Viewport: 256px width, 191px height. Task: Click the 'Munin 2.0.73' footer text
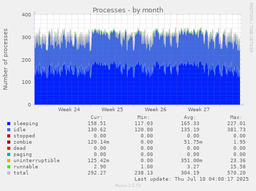point(128,185)
